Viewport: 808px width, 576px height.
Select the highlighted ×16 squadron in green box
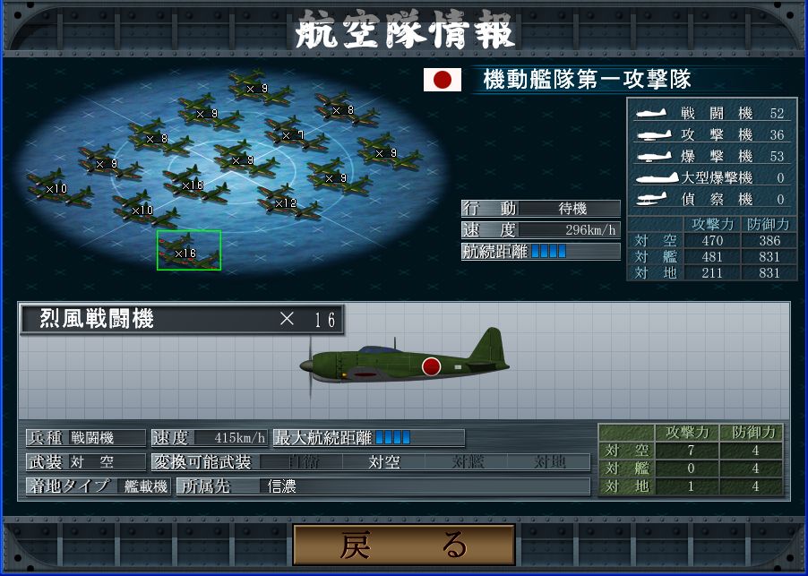[x=189, y=251]
